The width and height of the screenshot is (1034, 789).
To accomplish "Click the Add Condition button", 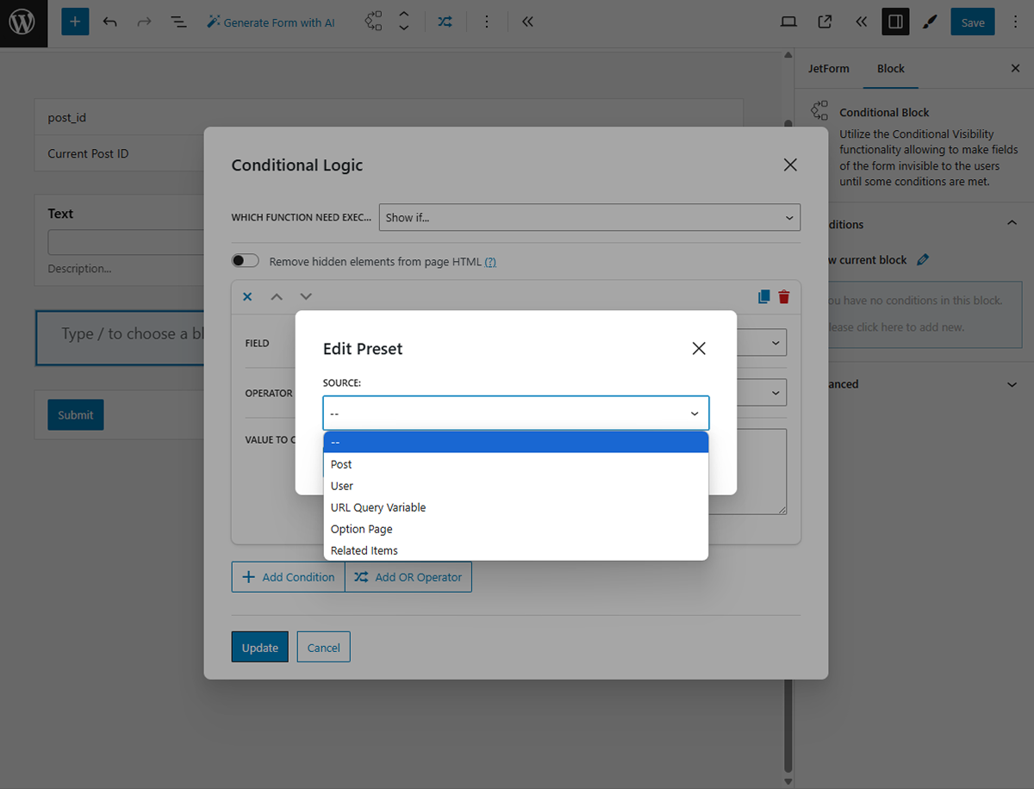I will [x=288, y=576].
